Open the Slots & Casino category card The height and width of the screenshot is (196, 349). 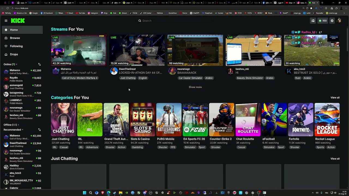[143, 120]
